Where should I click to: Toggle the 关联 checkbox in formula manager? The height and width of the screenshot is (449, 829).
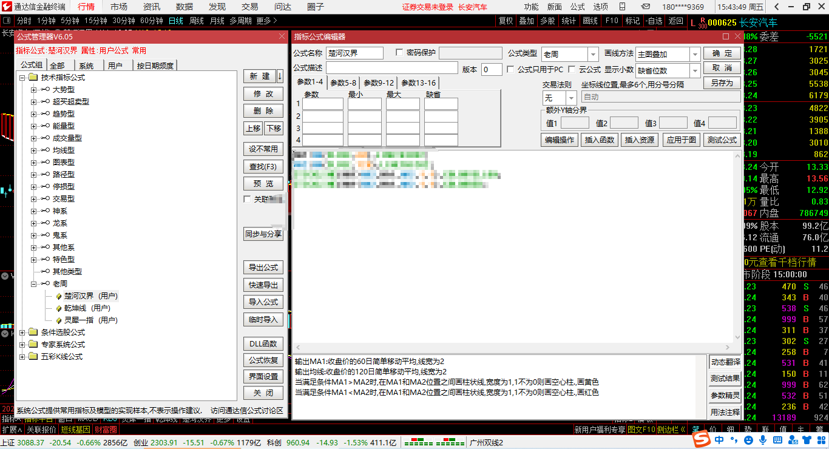click(247, 199)
